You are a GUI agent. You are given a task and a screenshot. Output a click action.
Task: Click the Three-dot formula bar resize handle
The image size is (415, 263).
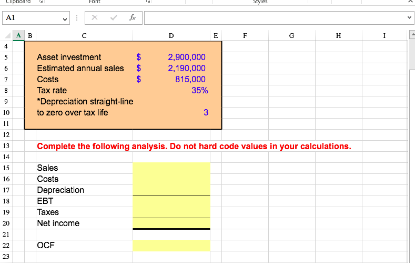[77, 18]
